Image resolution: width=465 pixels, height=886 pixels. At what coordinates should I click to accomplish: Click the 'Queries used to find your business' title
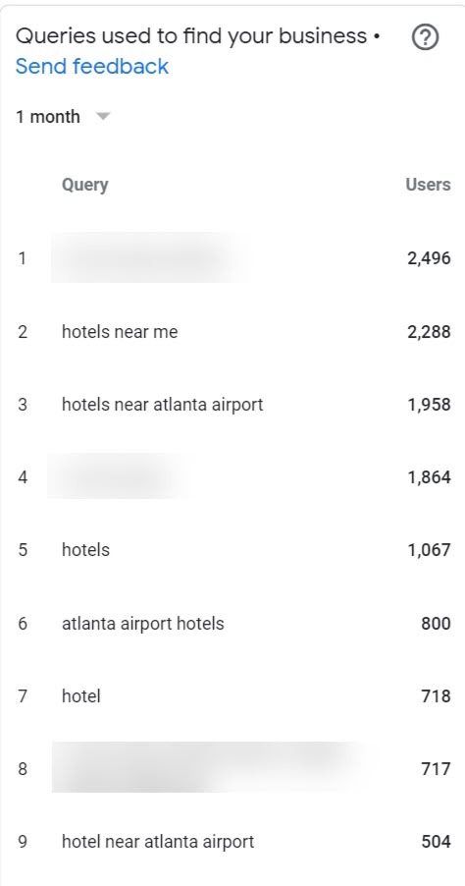click(190, 36)
